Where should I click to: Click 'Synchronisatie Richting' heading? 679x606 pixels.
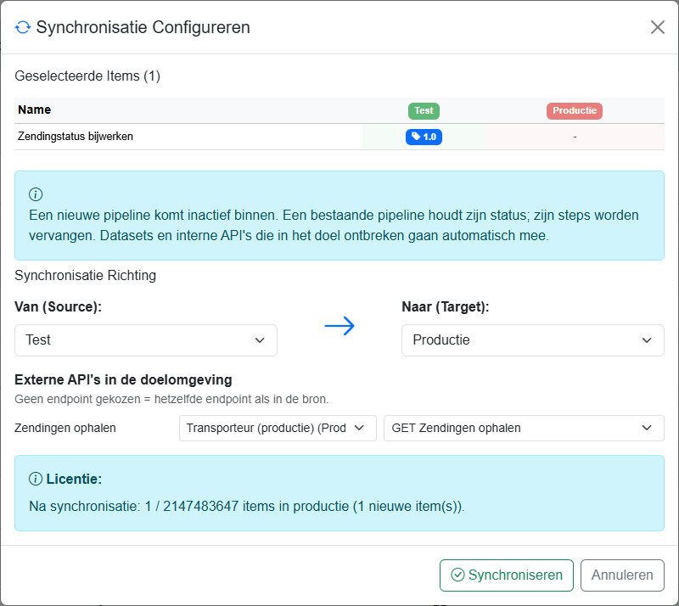(x=86, y=276)
